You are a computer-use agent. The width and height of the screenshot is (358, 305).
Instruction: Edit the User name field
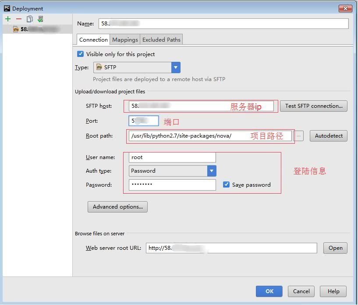coord(172,157)
